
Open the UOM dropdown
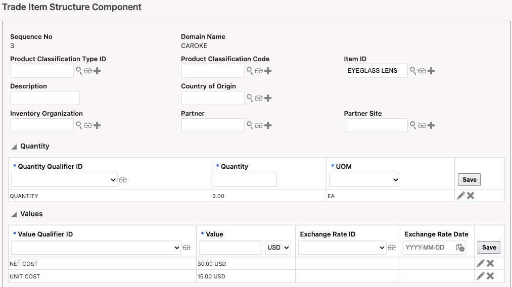tap(364, 180)
